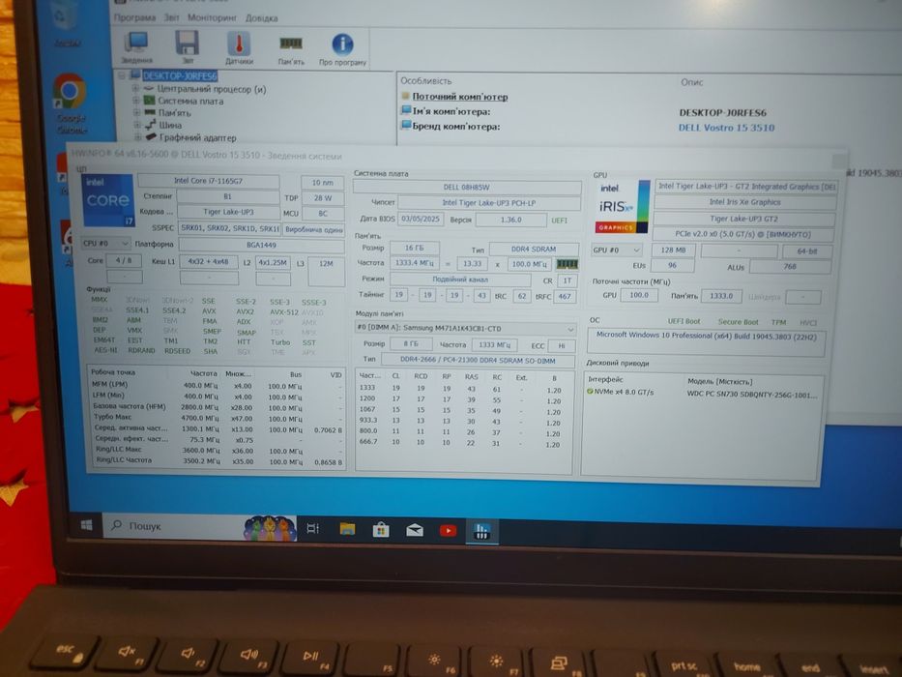
Task: Expand the Системна плата tree node
Action: click(x=136, y=101)
